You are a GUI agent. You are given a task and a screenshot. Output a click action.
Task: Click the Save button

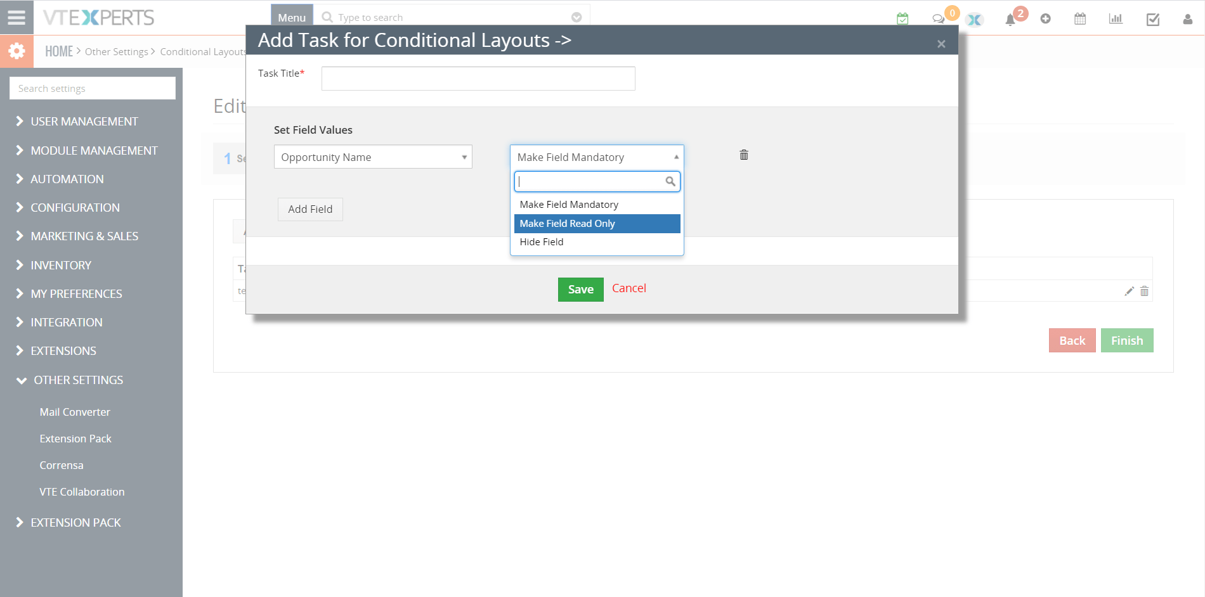[x=580, y=289]
